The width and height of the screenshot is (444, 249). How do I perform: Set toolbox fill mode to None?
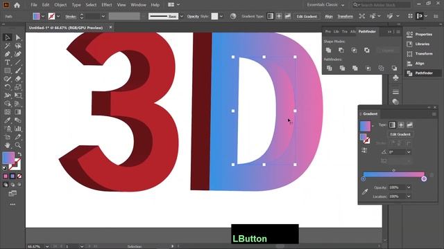click(19, 176)
